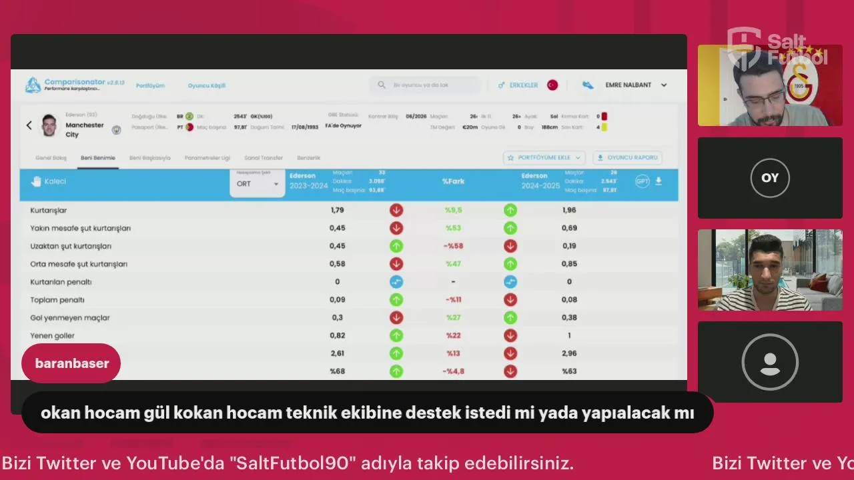Click the webcam tile of man in striped shirt
854x480 pixels.
point(770,270)
